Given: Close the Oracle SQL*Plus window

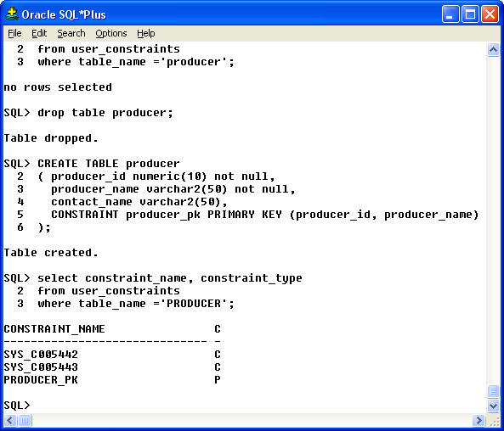Looking at the screenshot, I should [x=490, y=14].
